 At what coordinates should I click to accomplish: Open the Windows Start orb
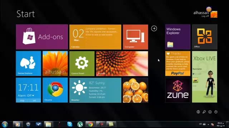pos(5,124)
